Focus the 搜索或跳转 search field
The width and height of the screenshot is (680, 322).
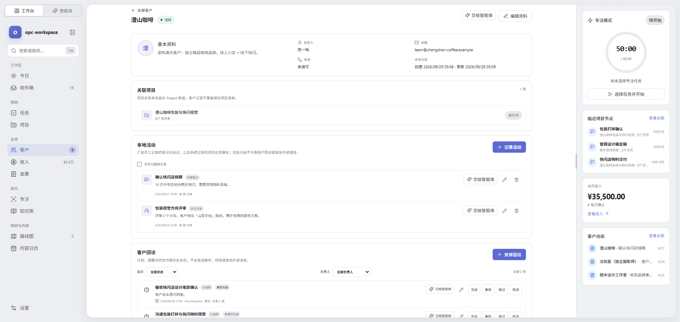click(43, 51)
